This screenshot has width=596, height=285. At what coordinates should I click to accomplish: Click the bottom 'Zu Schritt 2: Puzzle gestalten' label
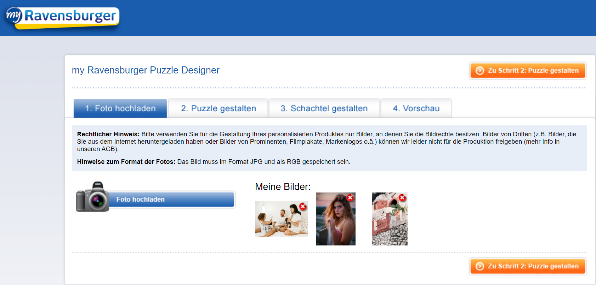tap(533, 266)
